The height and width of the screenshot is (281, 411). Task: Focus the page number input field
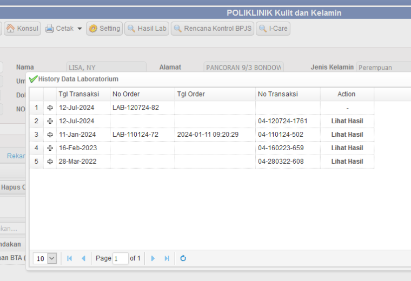click(x=120, y=258)
